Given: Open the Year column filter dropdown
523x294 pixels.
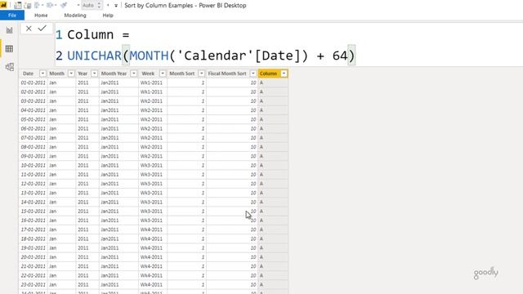Looking at the screenshot, I should pyautogui.click(x=95, y=73).
